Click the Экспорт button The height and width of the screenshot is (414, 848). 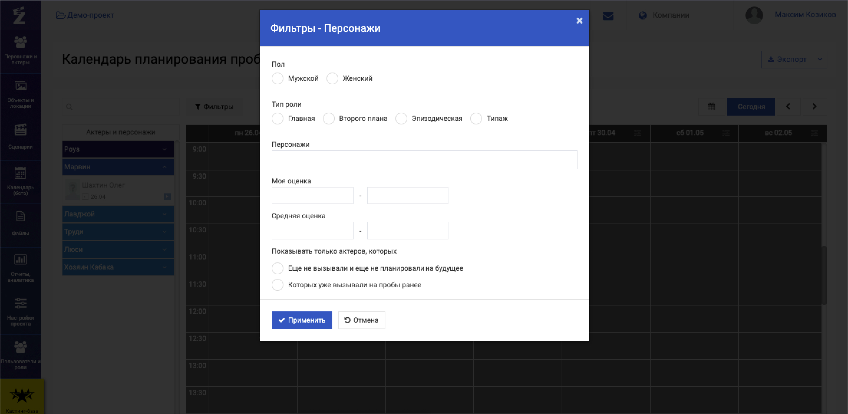(x=787, y=59)
